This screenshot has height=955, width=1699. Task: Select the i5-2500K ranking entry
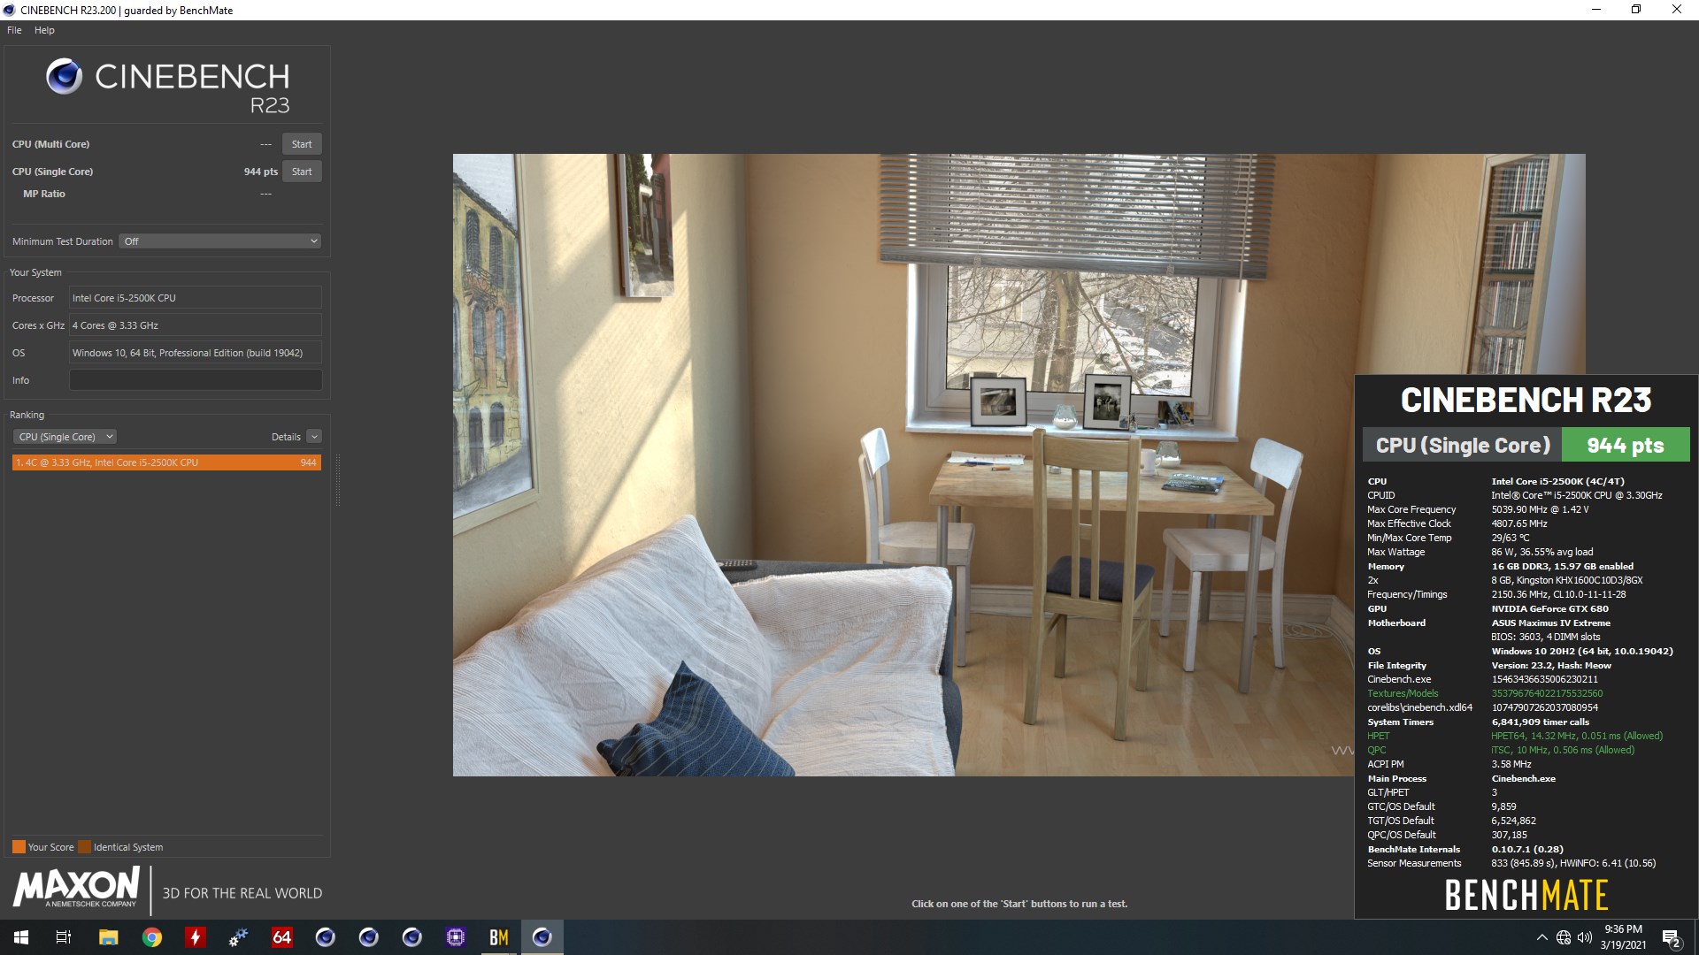(x=166, y=462)
